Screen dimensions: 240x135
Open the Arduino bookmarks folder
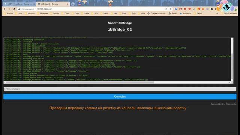point(9,13)
